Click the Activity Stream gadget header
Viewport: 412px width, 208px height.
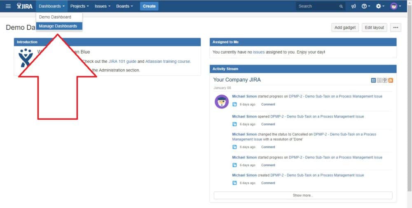[x=303, y=69]
